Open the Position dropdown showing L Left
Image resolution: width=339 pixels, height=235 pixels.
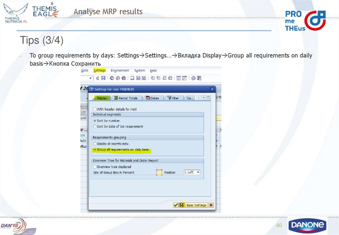point(192,172)
